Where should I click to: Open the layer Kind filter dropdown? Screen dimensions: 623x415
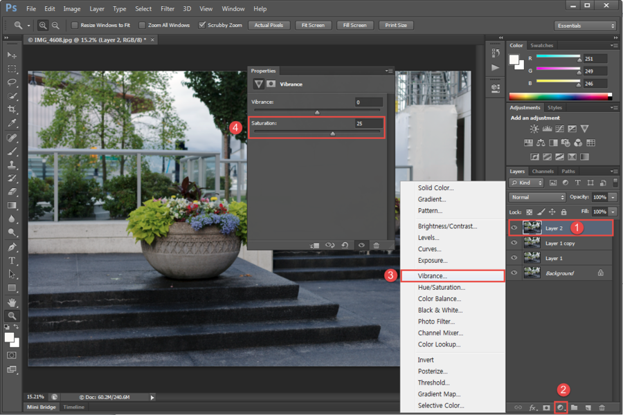(x=526, y=183)
